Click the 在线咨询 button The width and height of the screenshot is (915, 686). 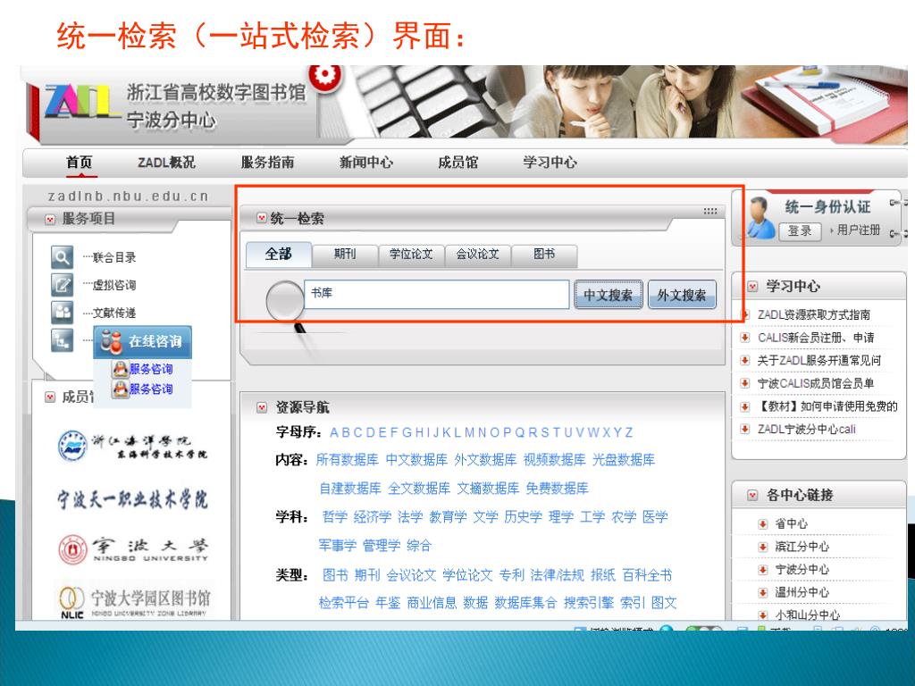click(x=142, y=341)
